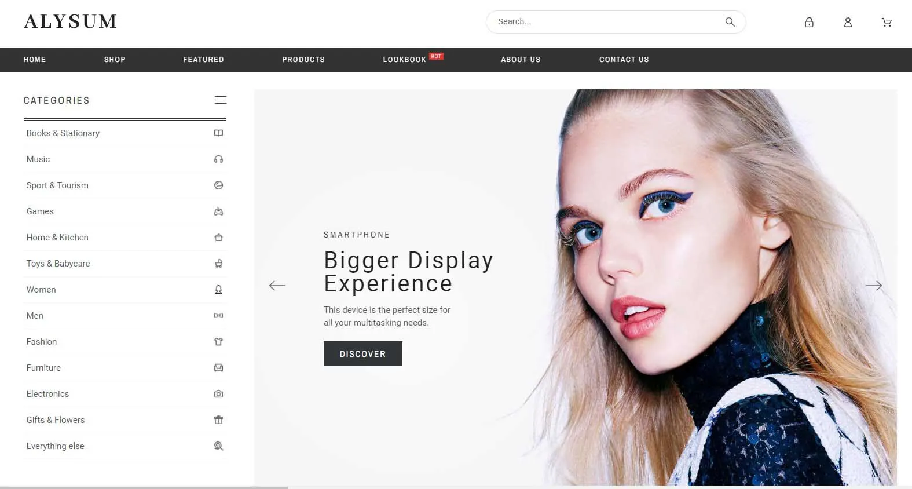912x489 pixels.
Task: Click the gift box icon beside Gifts & Flowers
Action: (218, 420)
